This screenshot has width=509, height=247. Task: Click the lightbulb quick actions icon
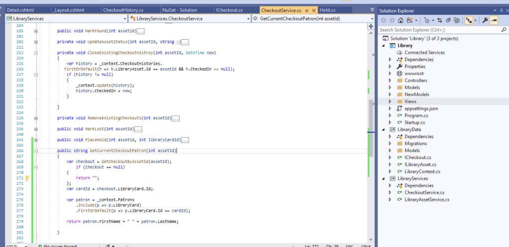tap(27, 178)
